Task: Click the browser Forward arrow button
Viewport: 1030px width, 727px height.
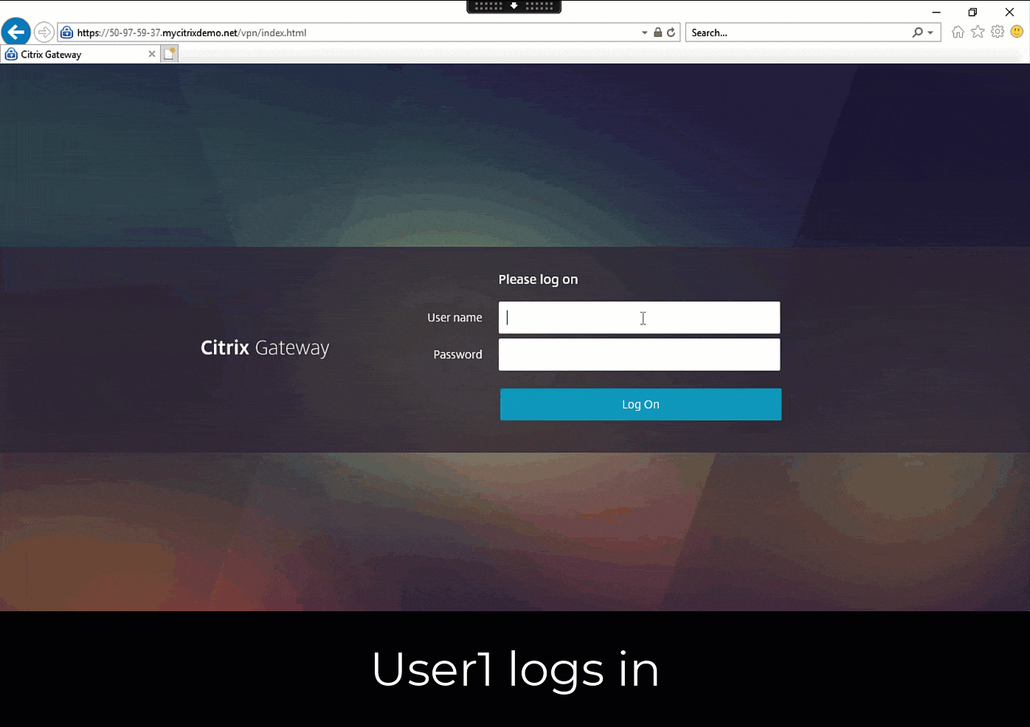Action: pos(44,32)
